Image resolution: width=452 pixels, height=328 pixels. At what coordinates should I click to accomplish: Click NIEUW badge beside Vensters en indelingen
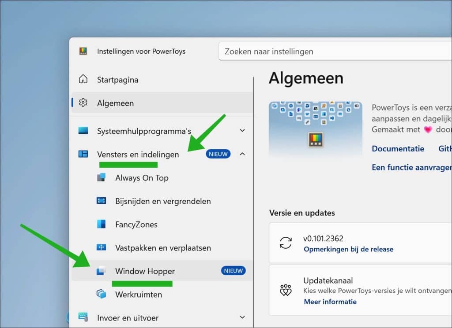tap(218, 154)
